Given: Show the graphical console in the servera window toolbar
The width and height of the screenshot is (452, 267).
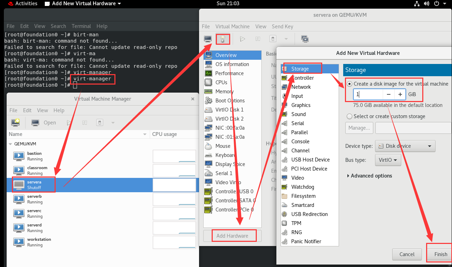Looking at the screenshot, I should 208,39.
